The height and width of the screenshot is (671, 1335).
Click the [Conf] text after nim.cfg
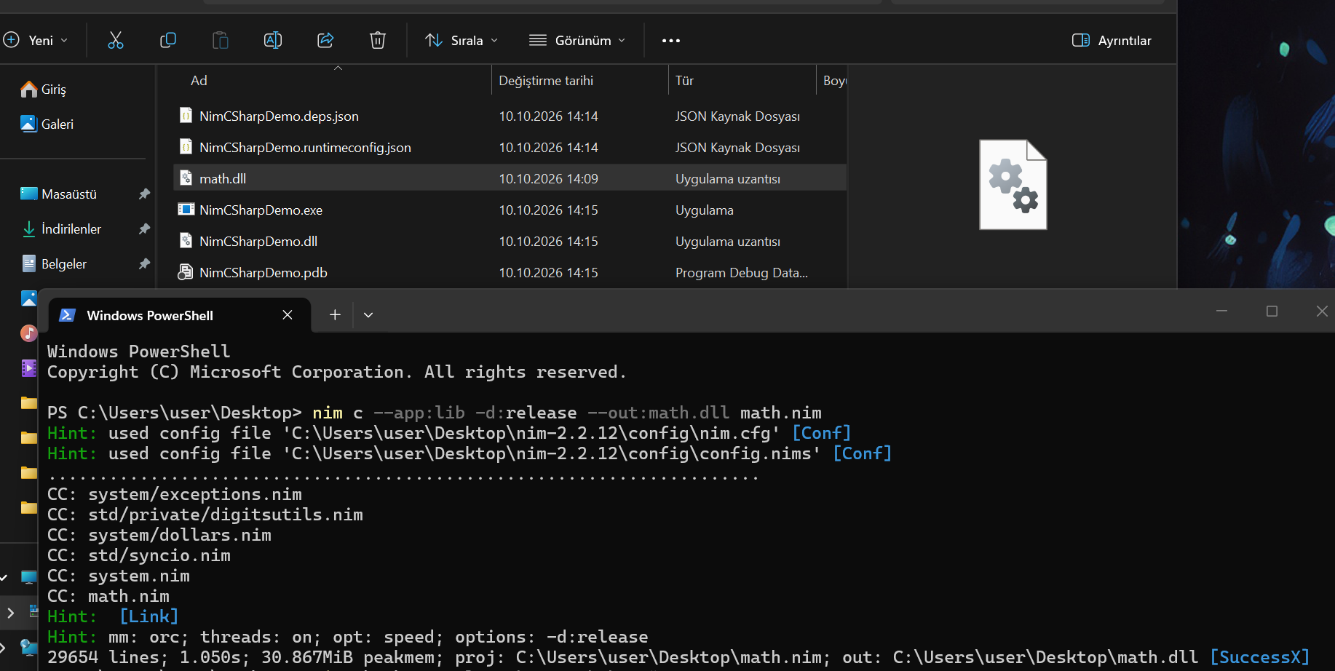pos(822,433)
